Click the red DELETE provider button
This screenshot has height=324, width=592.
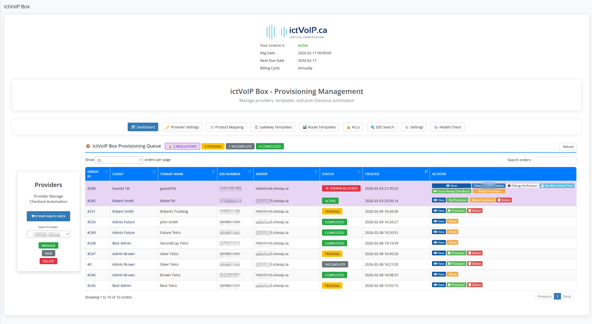click(48, 261)
